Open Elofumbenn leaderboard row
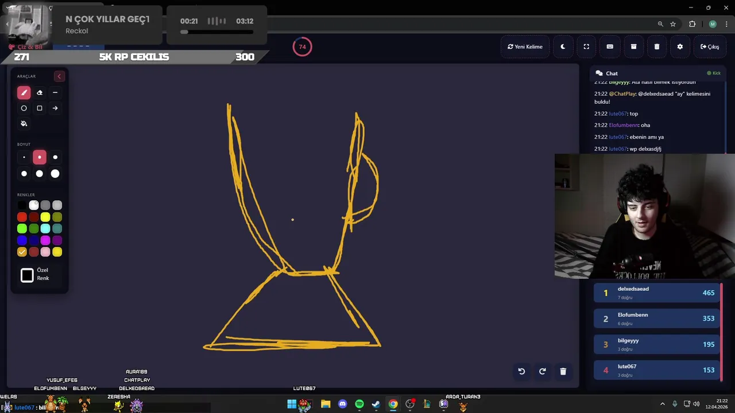This screenshot has width=735, height=413. coord(658,318)
